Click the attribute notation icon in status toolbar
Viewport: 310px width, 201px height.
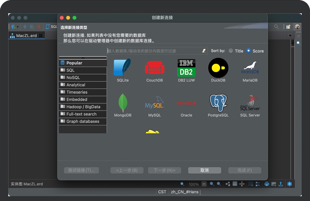251,184
